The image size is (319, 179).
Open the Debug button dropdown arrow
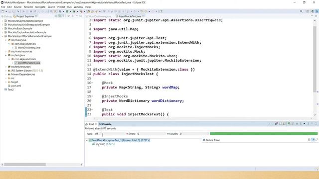coord(63,11)
